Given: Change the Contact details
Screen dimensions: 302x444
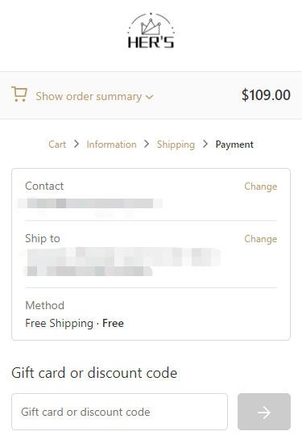Looking at the screenshot, I should [x=260, y=186].
